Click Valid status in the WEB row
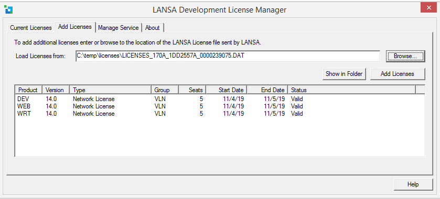440x199 pixels. coord(297,106)
